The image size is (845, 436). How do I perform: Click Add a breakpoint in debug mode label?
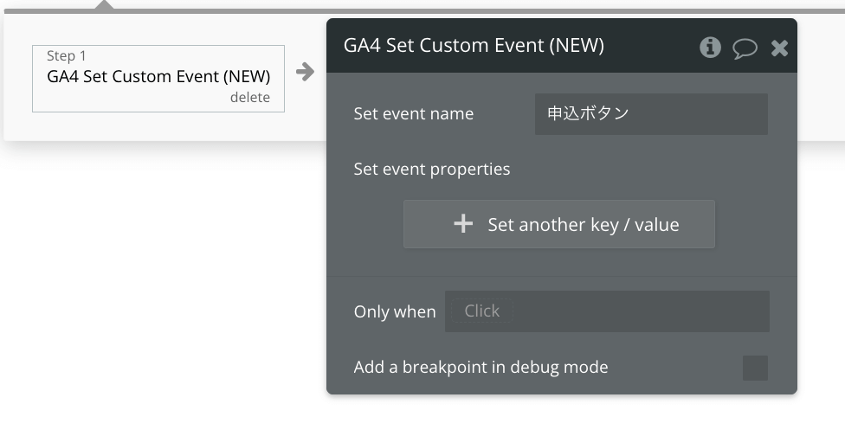(481, 367)
